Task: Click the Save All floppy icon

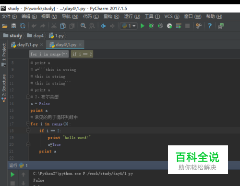Action: click(13, 26)
